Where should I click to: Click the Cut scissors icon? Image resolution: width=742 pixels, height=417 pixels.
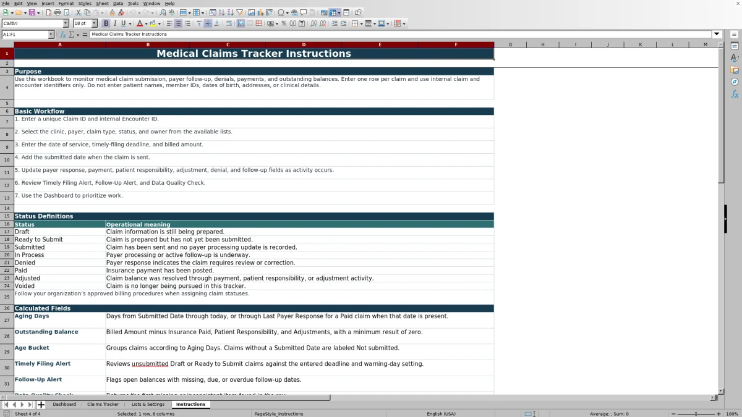[x=78, y=12]
